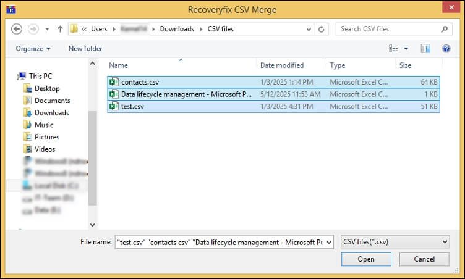Click the folder icon in address bar
This screenshot has height=279, width=465.
(74, 29)
